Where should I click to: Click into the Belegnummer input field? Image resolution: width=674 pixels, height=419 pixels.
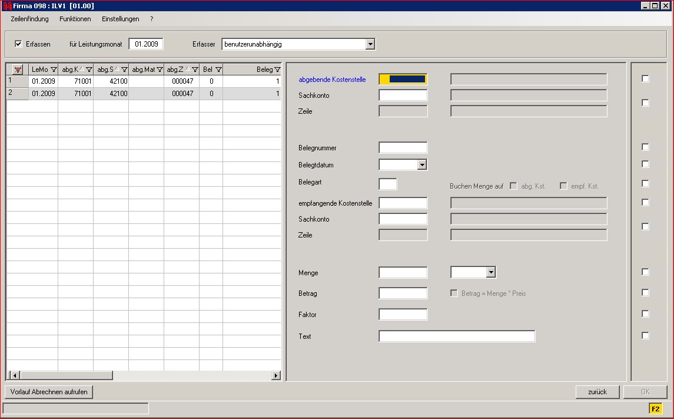pyautogui.click(x=403, y=148)
